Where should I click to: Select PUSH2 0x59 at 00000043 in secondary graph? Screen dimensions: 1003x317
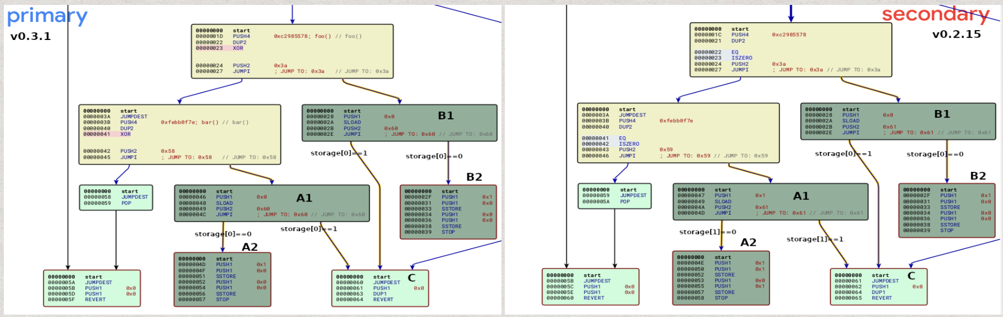point(627,149)
